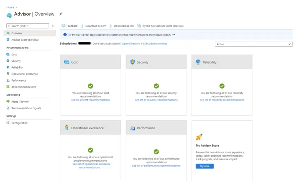The height and width of the screenshot is (185, 306).
Task: Click the green checkmark in Cost card
Action: [x=90, y=86]
